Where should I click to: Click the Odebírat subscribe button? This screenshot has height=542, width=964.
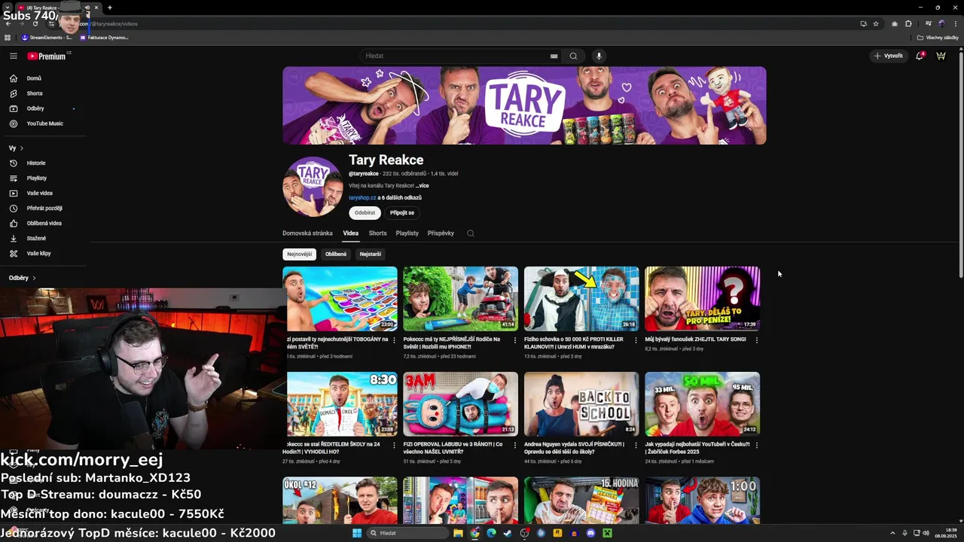[365, 213]
